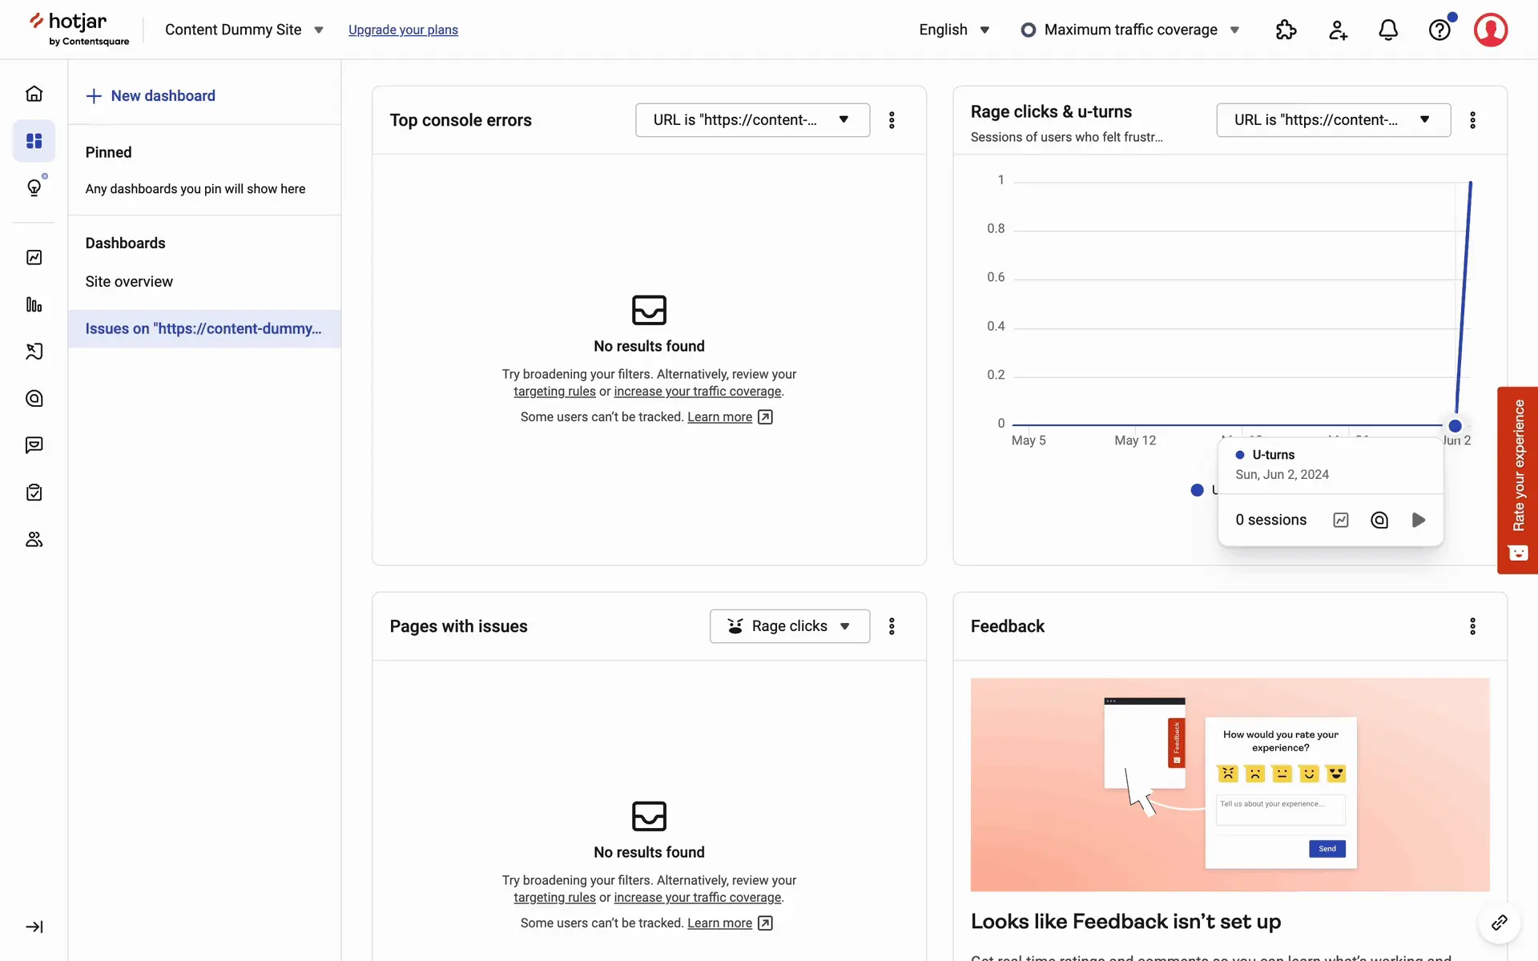Open the Home icon in the sidebar
The image size is (1538, 961).
[34, 94]
